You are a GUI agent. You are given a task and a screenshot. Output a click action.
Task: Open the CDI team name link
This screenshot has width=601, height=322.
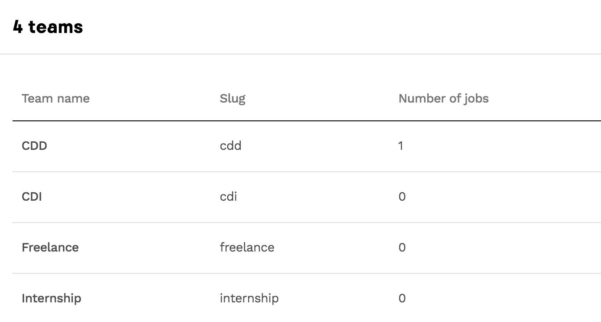click(x=32, y=197)
